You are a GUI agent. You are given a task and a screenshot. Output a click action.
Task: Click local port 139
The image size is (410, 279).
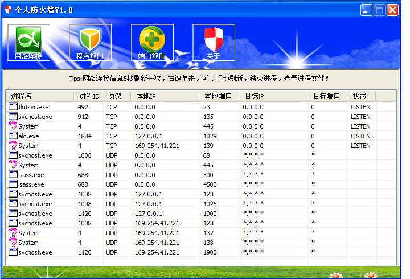[208, 146]
